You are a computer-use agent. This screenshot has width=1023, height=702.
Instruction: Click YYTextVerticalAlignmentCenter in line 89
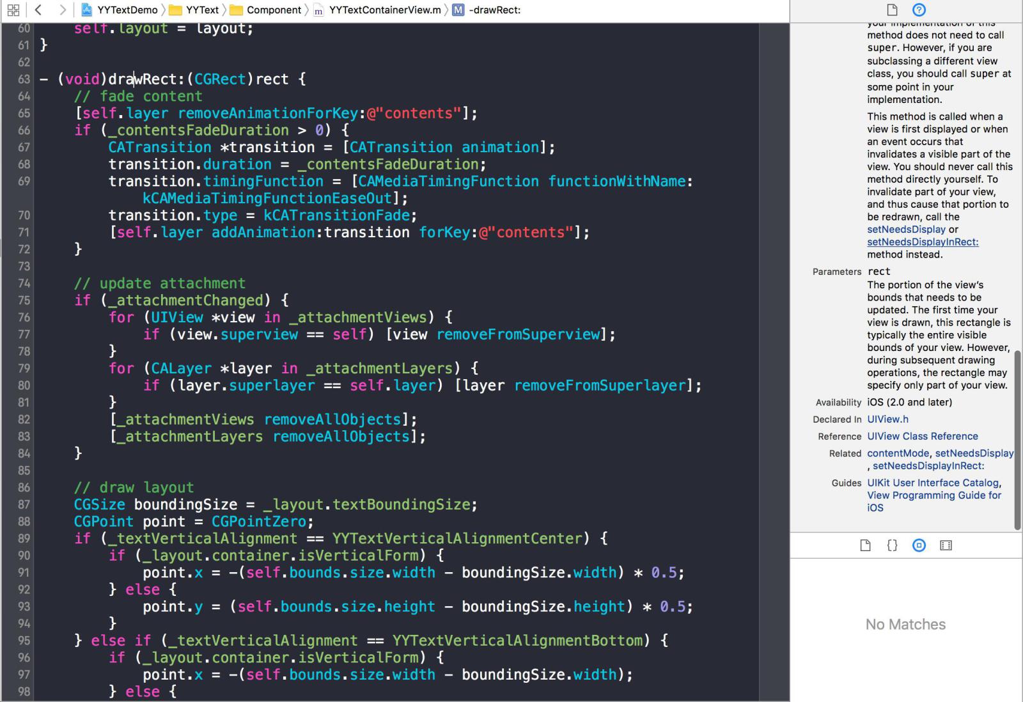pyautogui.click(x=457, y=538)
